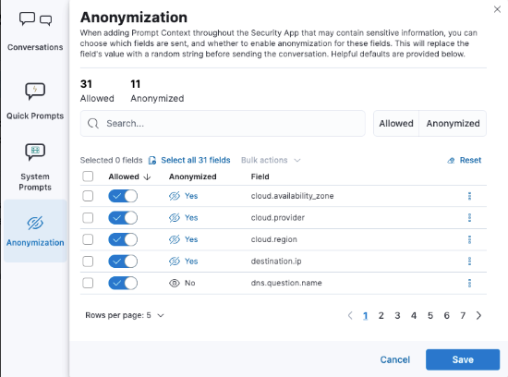Check the cloud.availability_zone row checkbox
Image resolution: width=508 pixels, height=377 pixels.
[88, 196]
